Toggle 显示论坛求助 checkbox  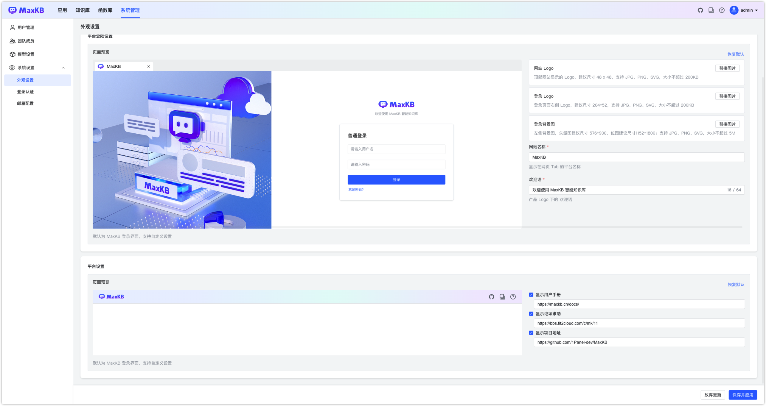(531, 314)
